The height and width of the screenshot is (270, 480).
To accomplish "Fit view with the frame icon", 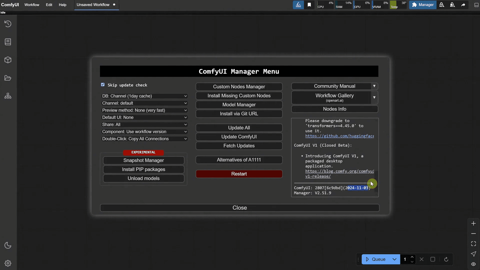I will (473, 244).
